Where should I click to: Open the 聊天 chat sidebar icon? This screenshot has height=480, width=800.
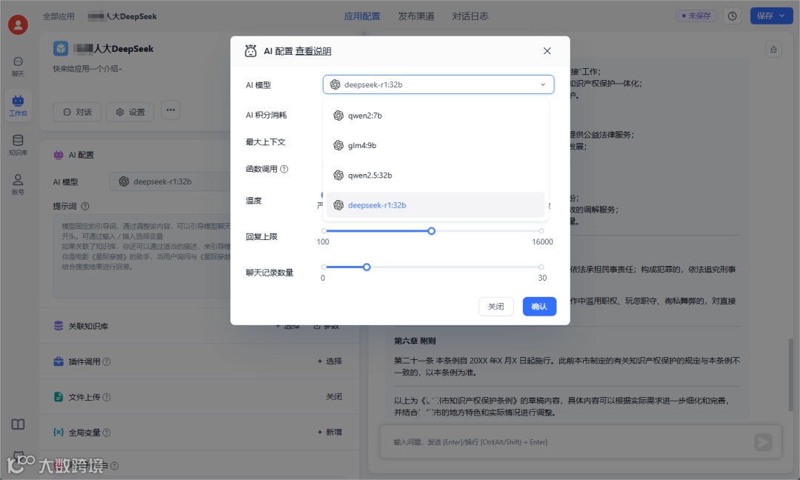pos(18,67)
